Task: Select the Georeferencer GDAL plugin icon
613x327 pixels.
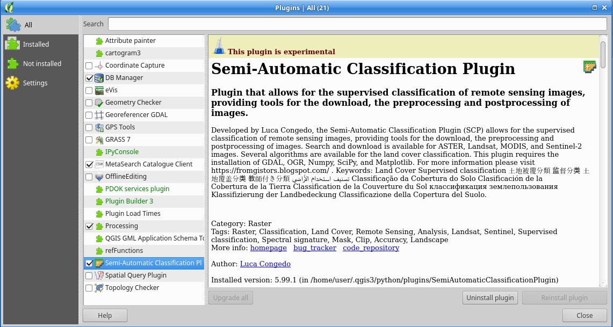Action: tap(99, 114)
